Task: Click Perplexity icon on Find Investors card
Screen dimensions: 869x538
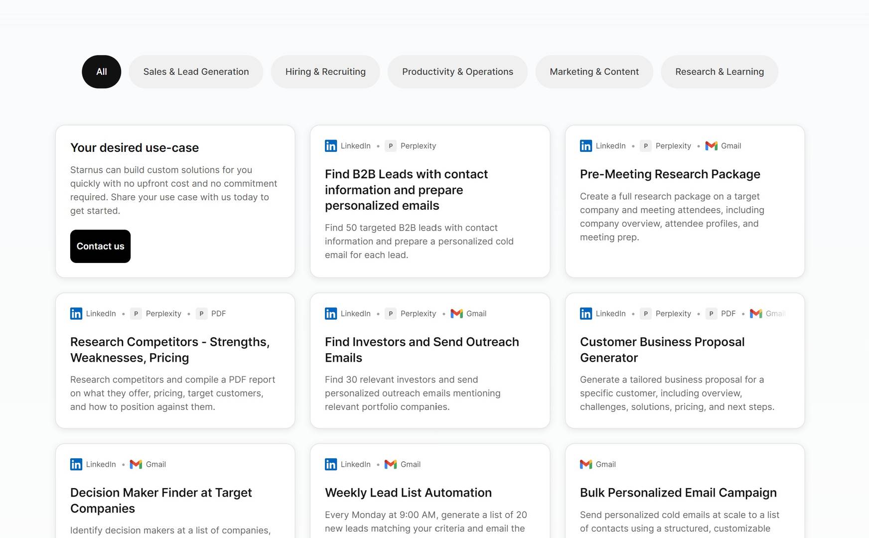Action: point(391,314)
